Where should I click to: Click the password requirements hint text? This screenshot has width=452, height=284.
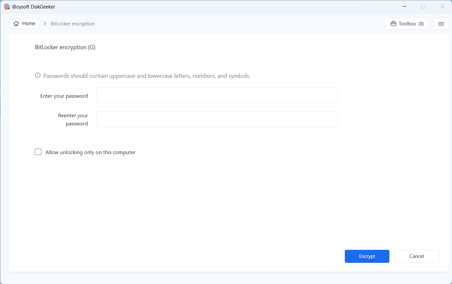[x=147, y=76]
